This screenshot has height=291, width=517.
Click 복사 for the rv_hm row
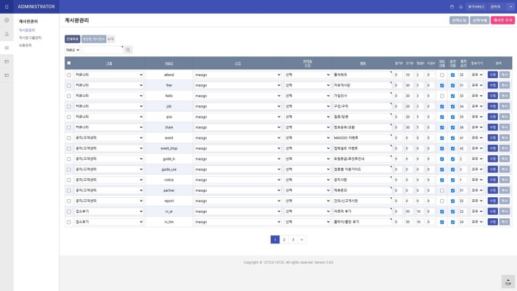(504, 222)
